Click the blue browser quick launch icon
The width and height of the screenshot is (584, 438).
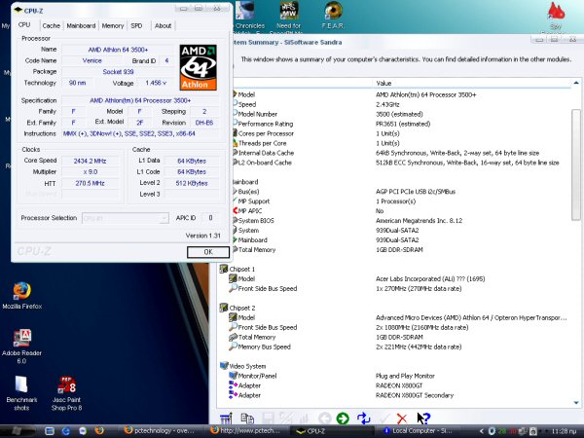click(66, 431)
